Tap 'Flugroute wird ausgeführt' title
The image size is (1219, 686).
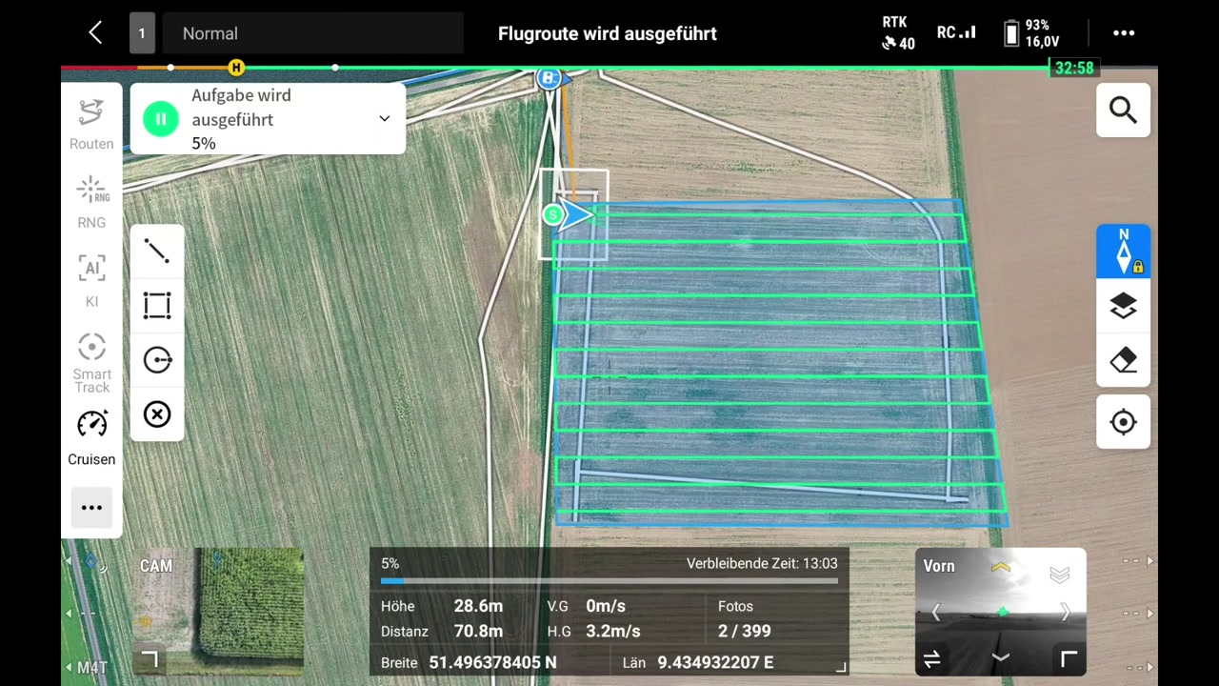click(x=608, y=33)
